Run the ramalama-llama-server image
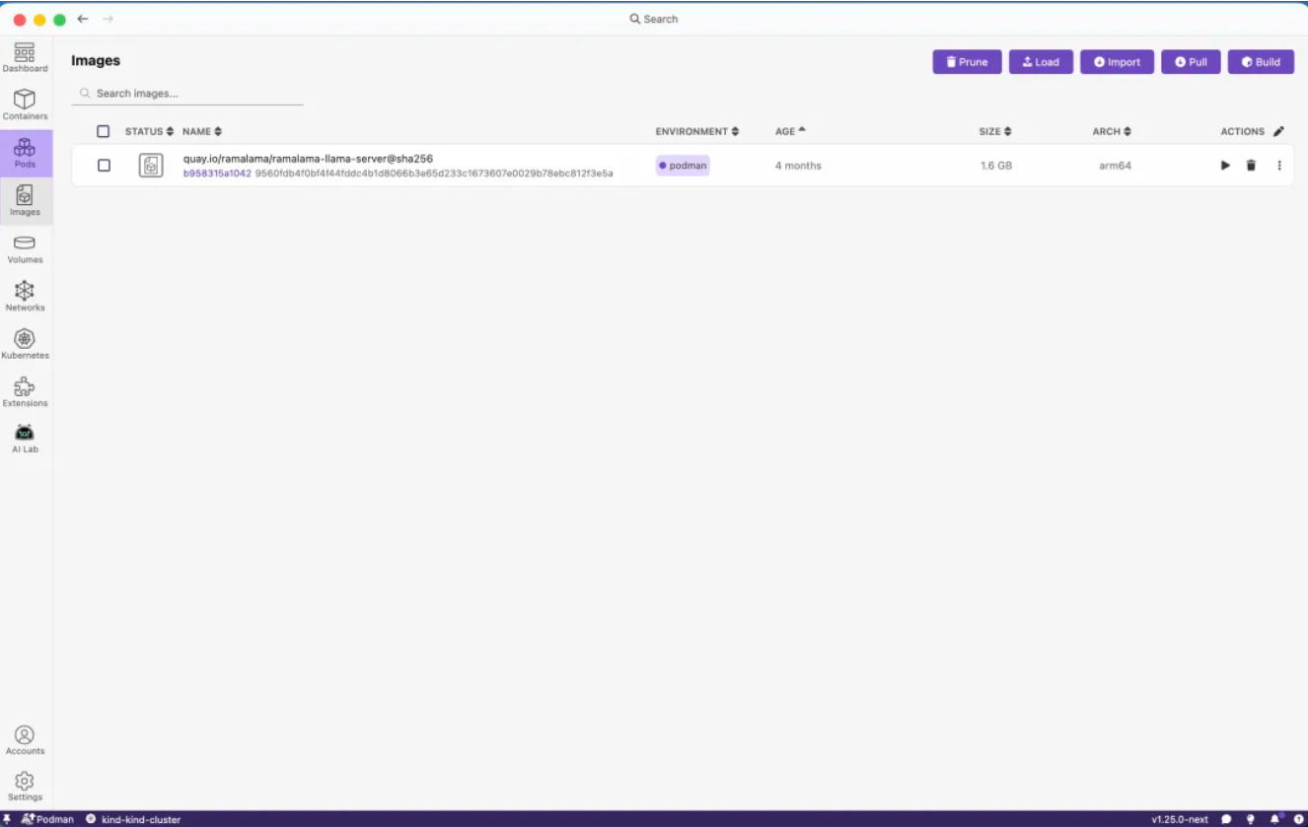The height and width of the screenshot is (827, 1308). [x=1225, y=166]
